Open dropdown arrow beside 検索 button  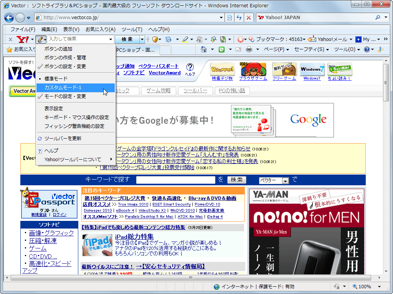coord(142,39)
